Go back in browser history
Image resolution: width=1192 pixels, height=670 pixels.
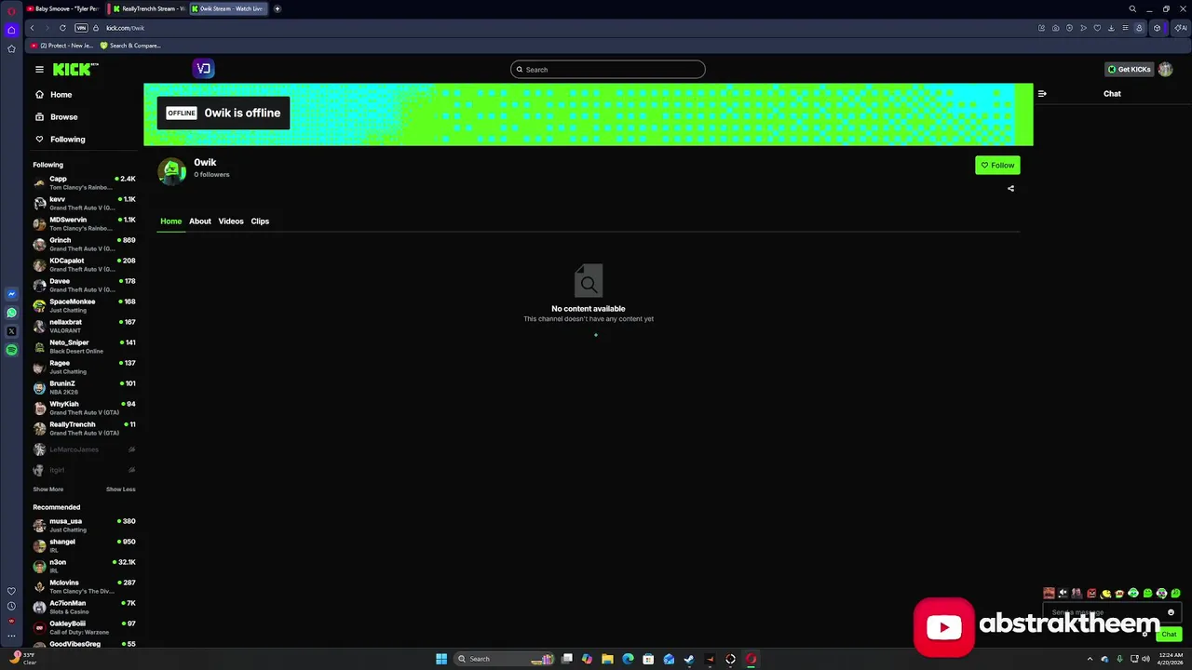tap(32, 28)
